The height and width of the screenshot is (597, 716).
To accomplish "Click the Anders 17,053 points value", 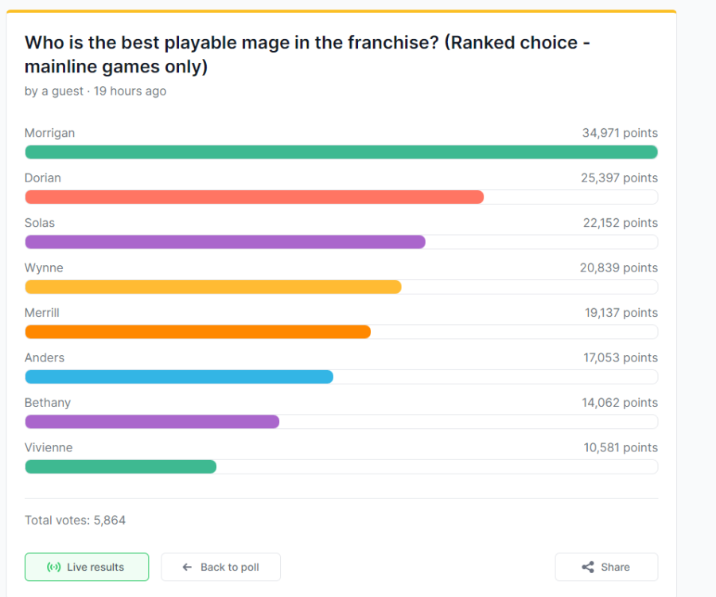I will pyautogui.click(x=621, y=358).
